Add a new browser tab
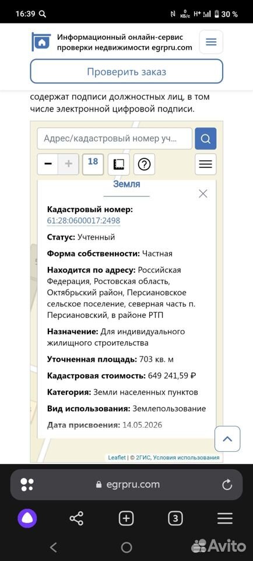Image resolution: width=253 pixels, height=561 pixels. click(x=126, y=518)
